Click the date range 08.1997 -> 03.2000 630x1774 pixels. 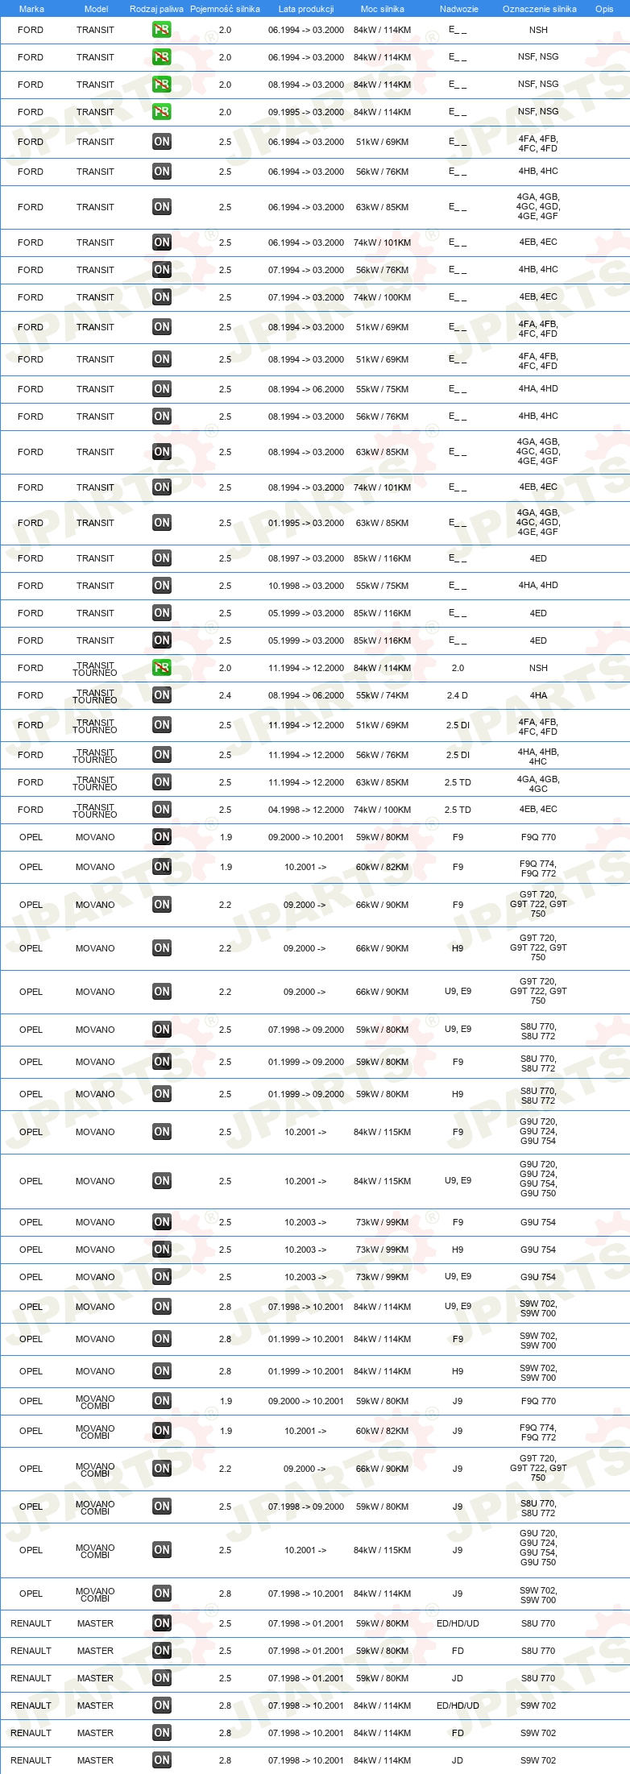coord(306,558)
